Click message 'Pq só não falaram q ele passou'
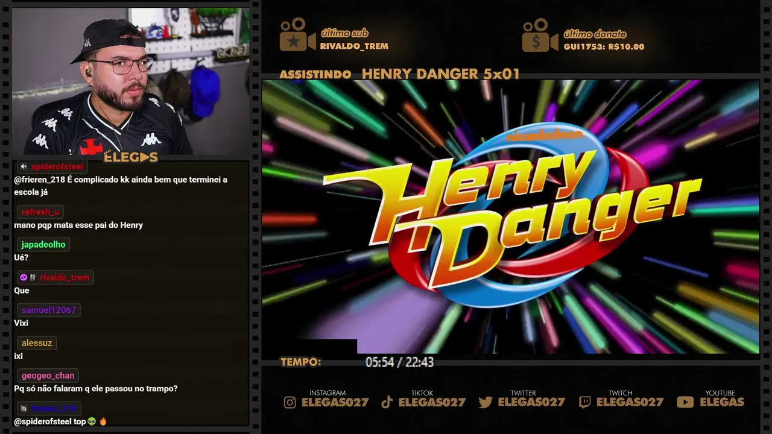Viewport: 772px width, 434px height. coord(96,389)
